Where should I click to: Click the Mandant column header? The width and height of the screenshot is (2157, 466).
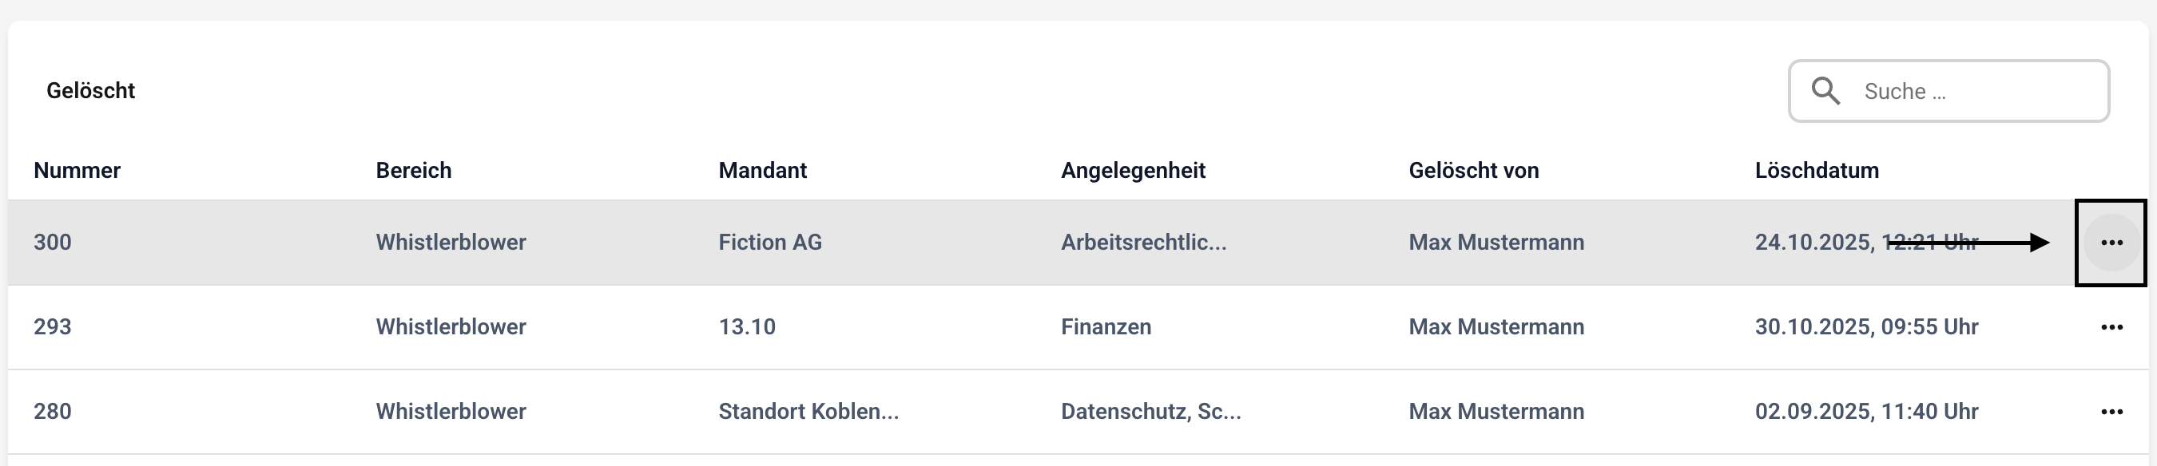[x=762, y=171]
